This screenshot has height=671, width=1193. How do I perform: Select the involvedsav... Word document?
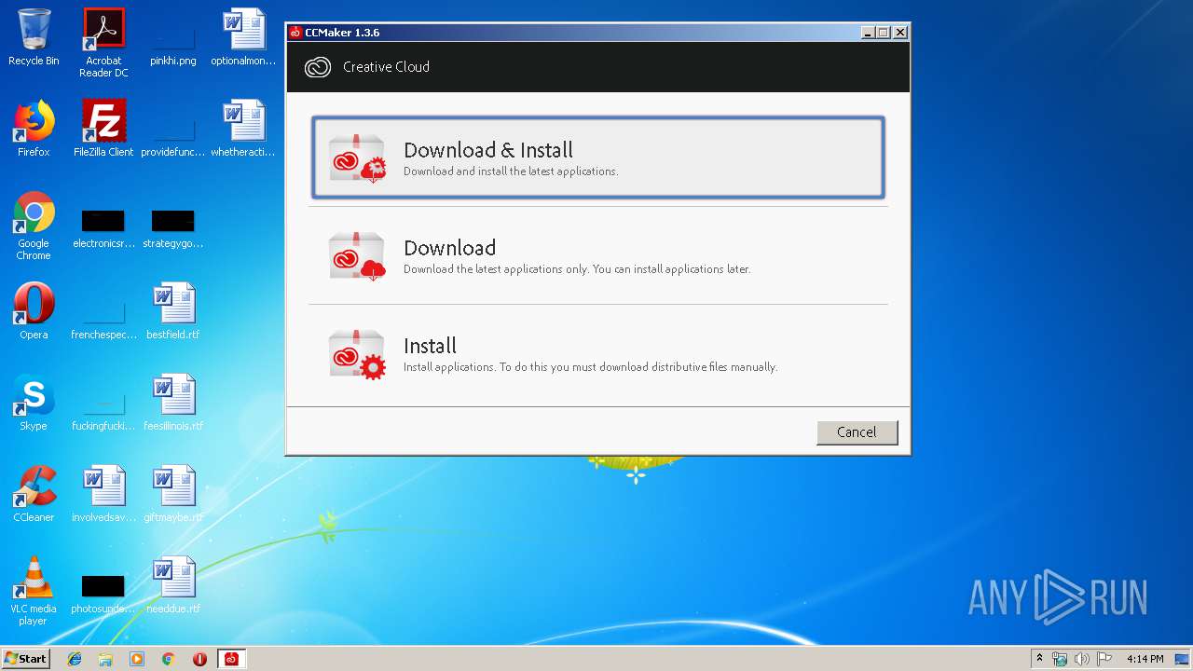click(x=103, y=494)
